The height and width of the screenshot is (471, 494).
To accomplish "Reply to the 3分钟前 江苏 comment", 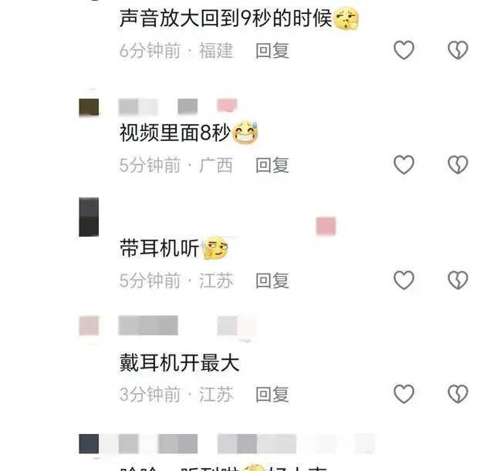I will [x=272, y=394].
